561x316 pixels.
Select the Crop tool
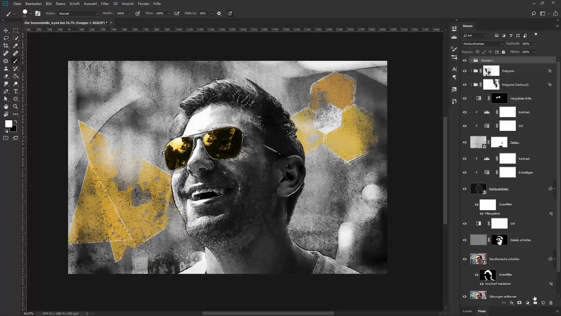point(6,46)
